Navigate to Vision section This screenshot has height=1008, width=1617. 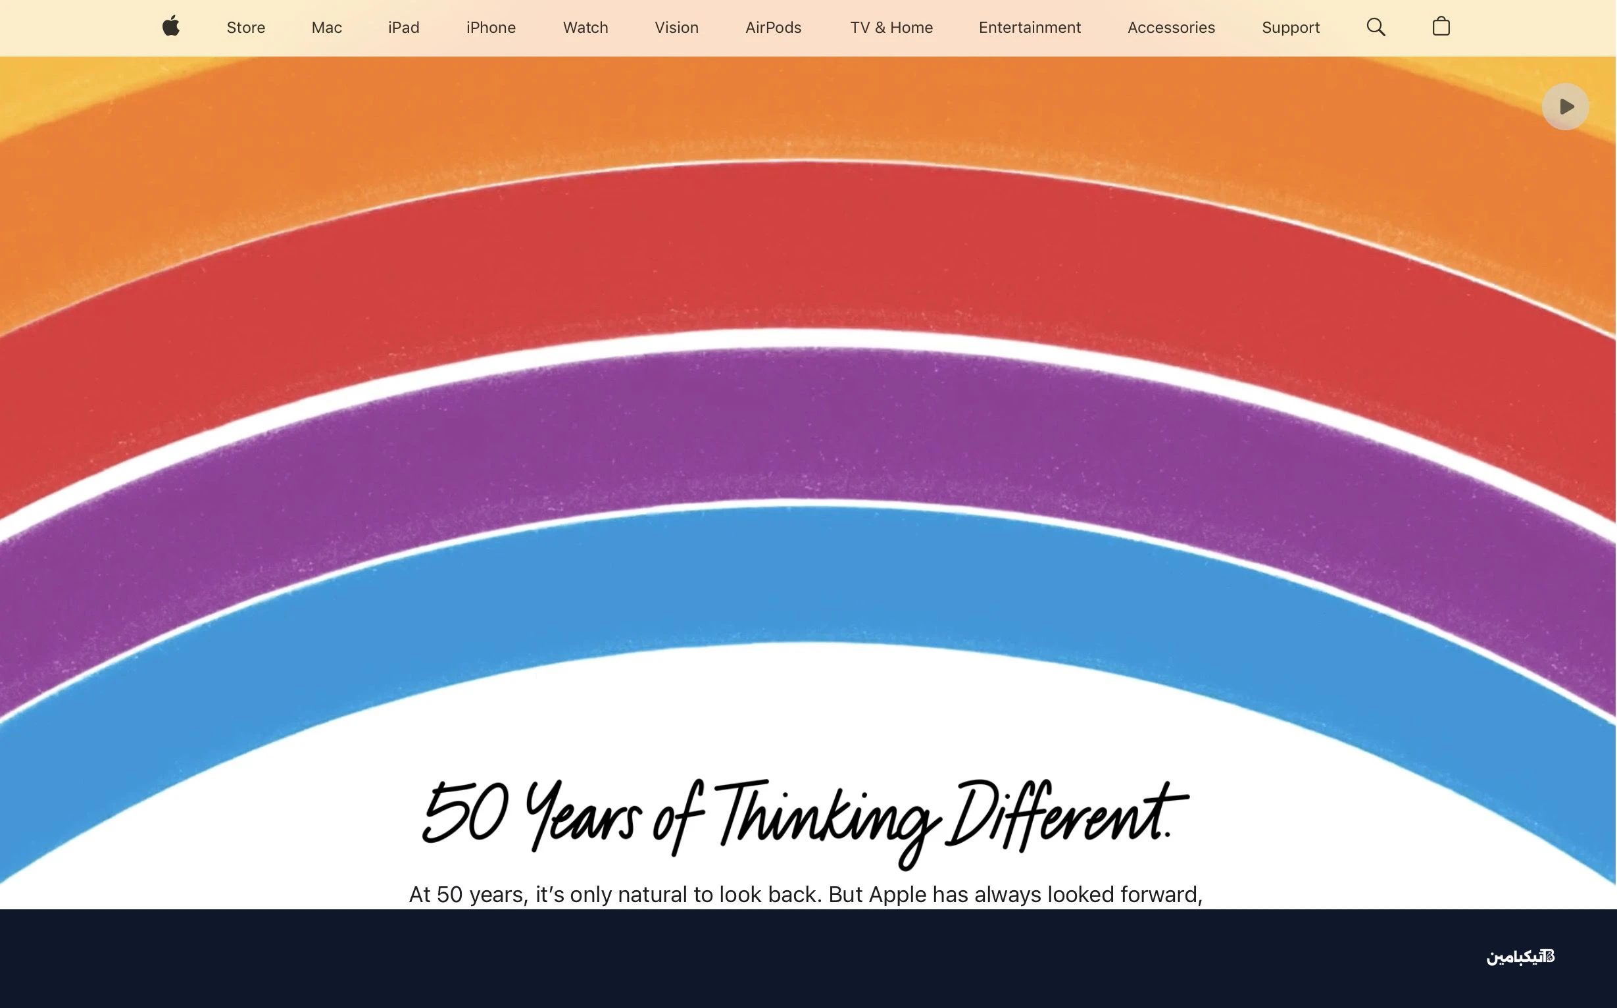pos(676,28)
